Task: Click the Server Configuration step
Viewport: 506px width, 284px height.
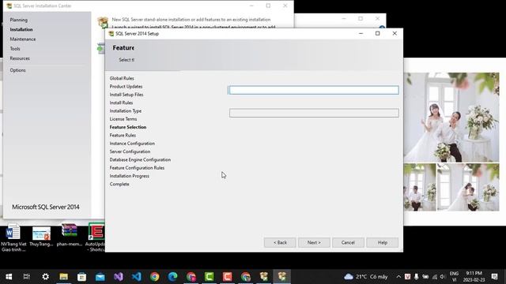Action: point(130,151)
